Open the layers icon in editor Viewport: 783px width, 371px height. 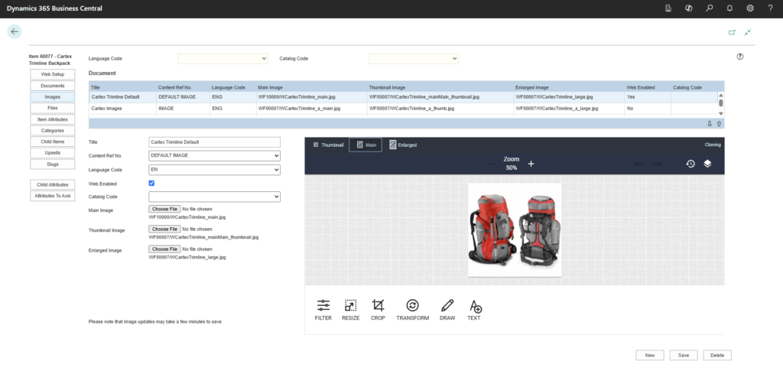[x=708, y=164]
